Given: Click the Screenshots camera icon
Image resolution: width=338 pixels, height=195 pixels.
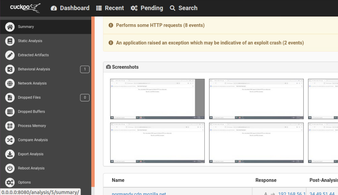Looking at the screenshot, I should (108, 67).
